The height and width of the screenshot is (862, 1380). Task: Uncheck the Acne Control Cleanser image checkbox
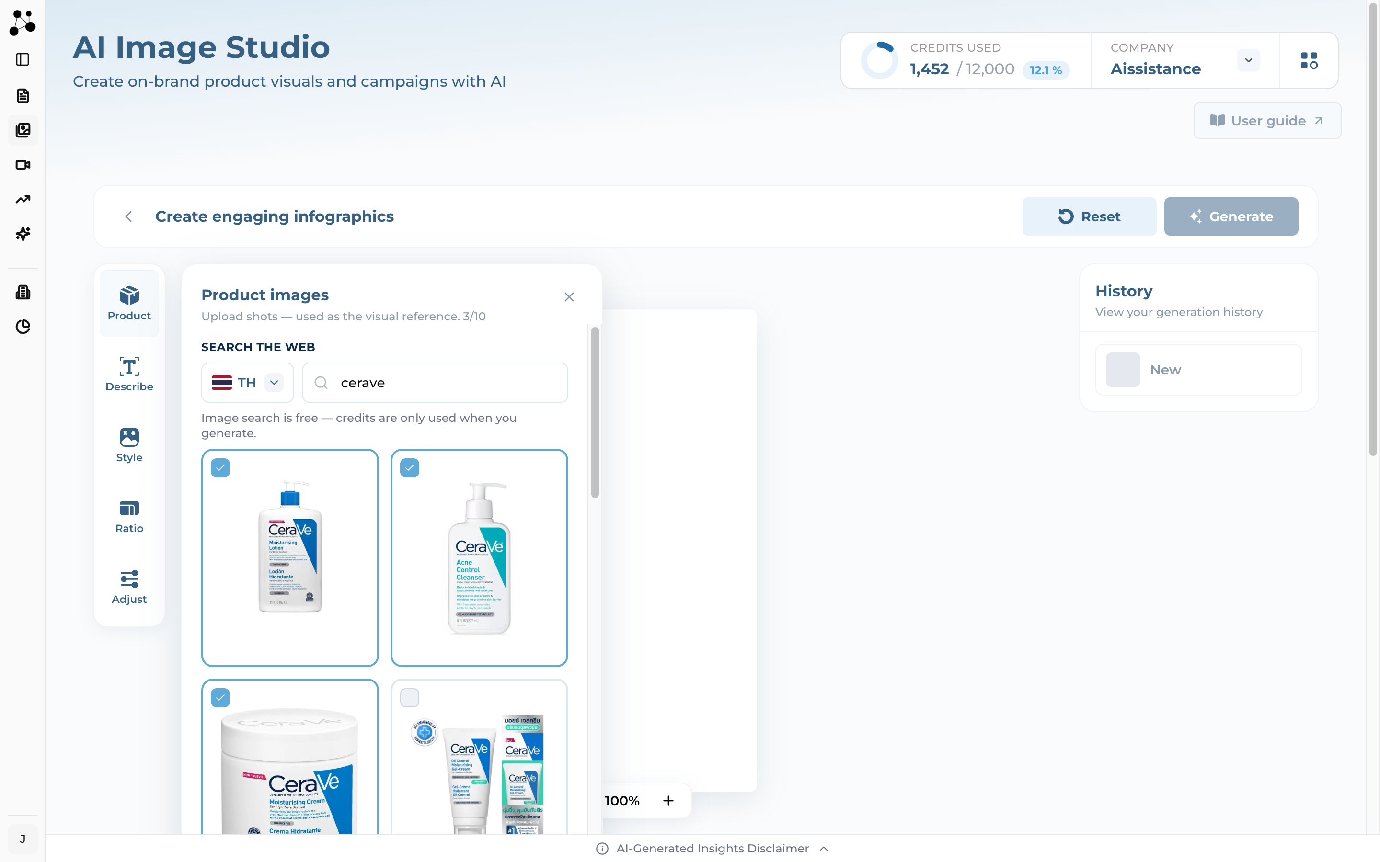tap(409, 468)
